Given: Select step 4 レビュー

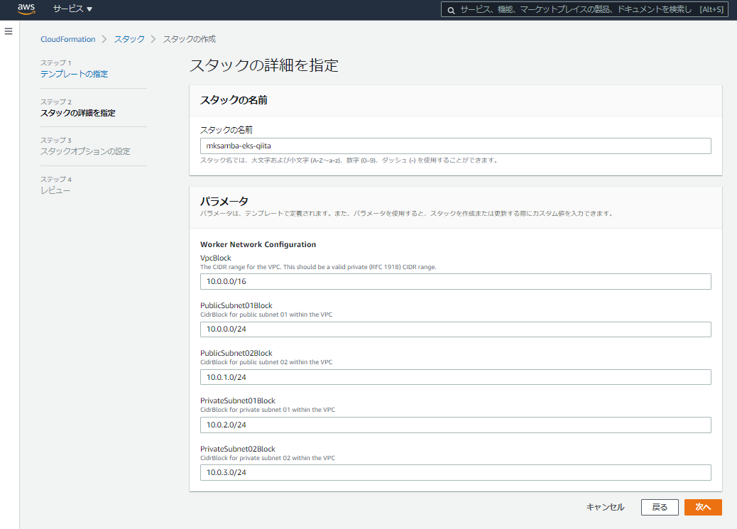Looking at the screenshot, I should (x=55, y=190).
